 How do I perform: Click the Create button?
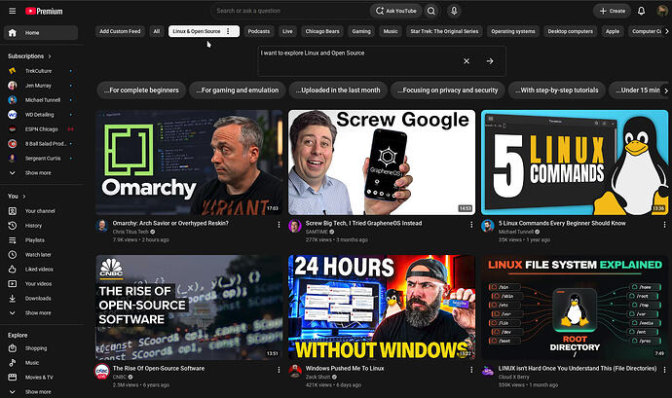(x=612, y=11)
